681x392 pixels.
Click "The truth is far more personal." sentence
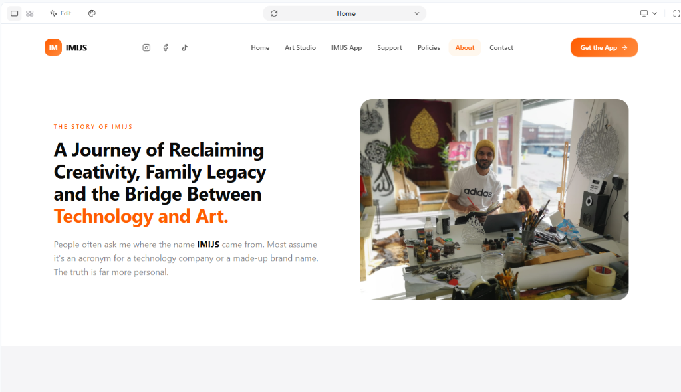111,272
